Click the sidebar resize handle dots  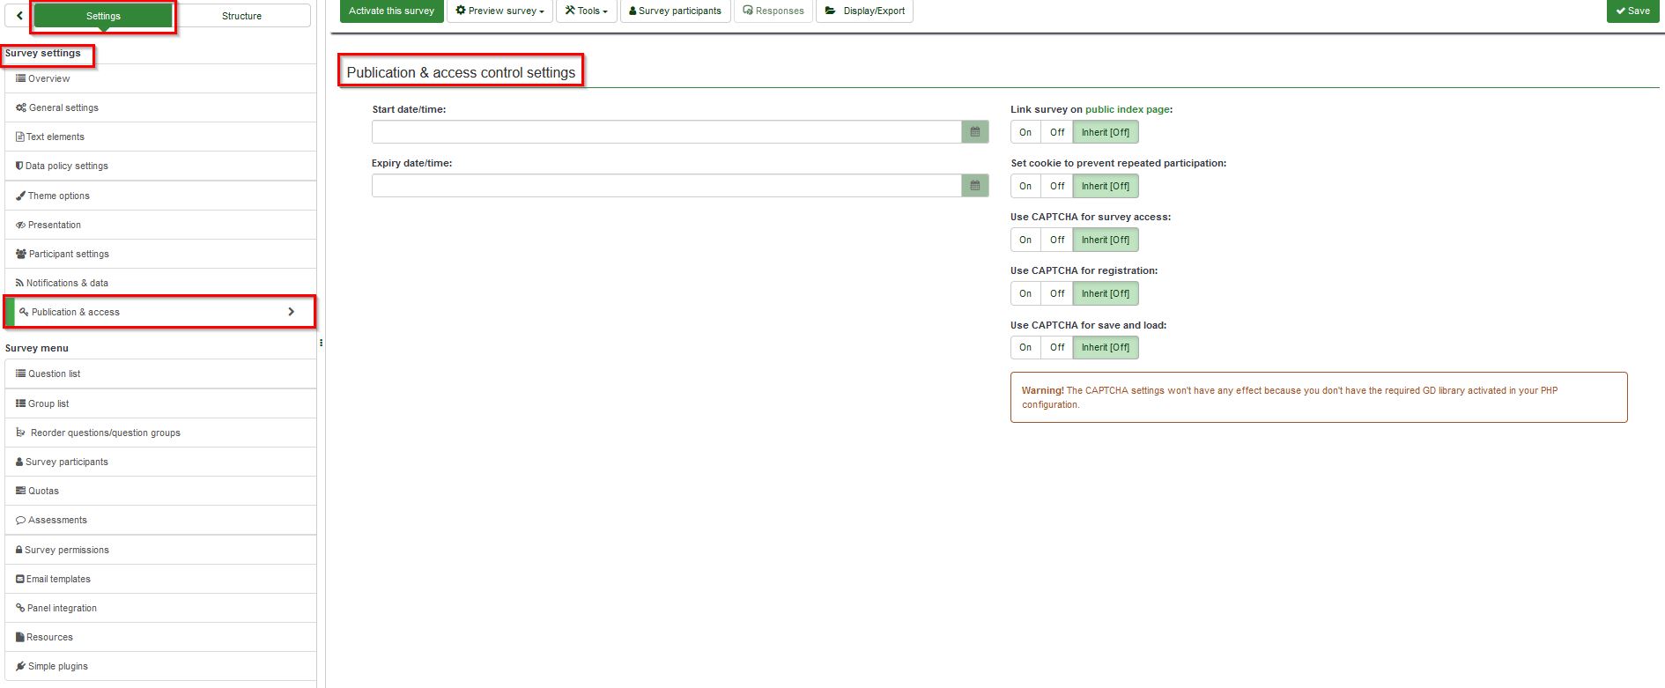click(321, 343)
